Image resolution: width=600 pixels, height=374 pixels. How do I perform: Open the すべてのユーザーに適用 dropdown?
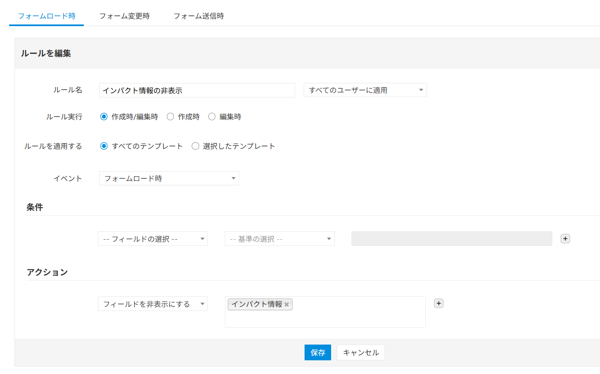click(x=365, y=90)
